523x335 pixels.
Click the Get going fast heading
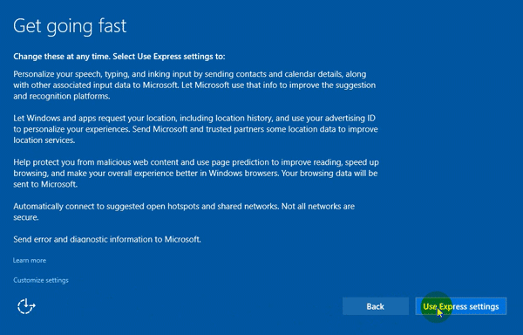tap(70, 26)
